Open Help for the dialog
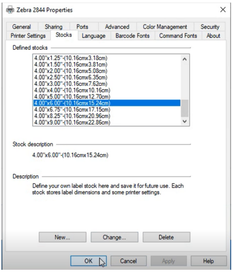Viewport: 233px width, 272px height. 209,261
